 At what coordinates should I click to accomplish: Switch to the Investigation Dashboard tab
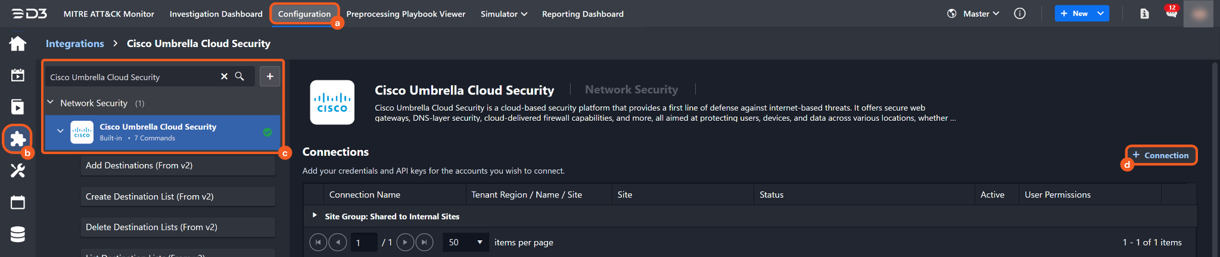pos(216,14)
